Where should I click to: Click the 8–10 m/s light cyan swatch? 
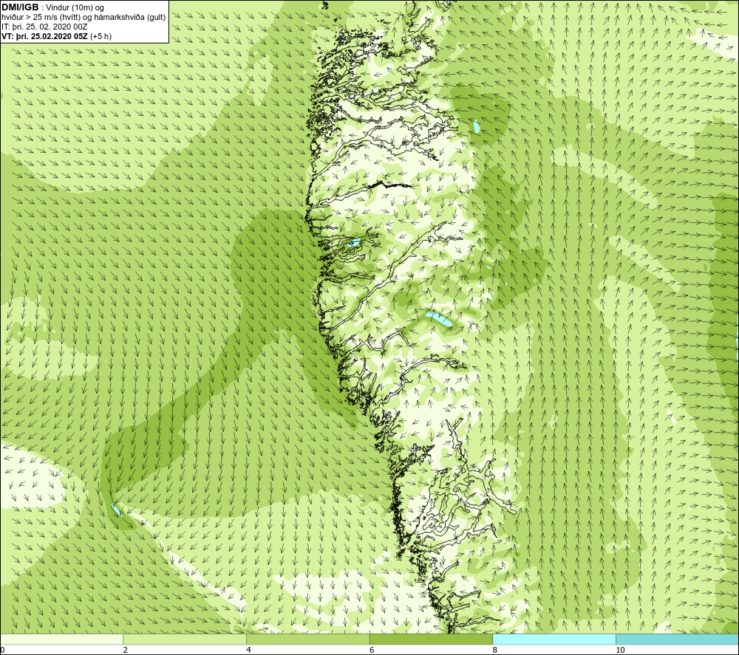pos(554,639)
